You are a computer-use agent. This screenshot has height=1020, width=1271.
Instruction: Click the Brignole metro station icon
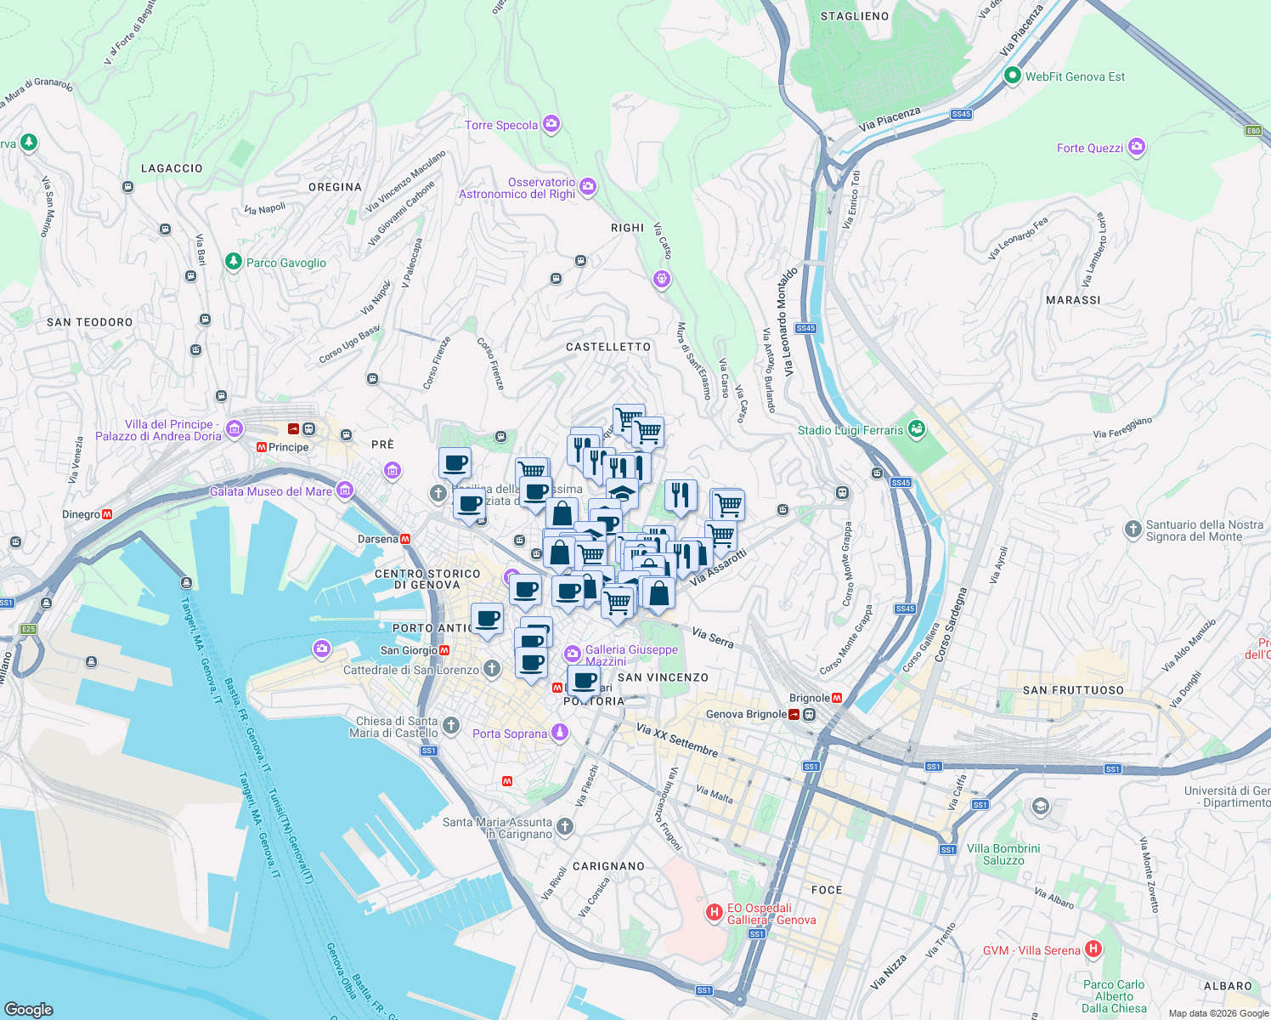point(837,698)
